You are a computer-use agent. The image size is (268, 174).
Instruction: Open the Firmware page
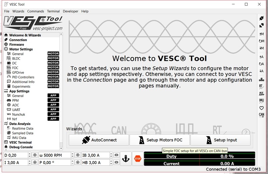31,45
